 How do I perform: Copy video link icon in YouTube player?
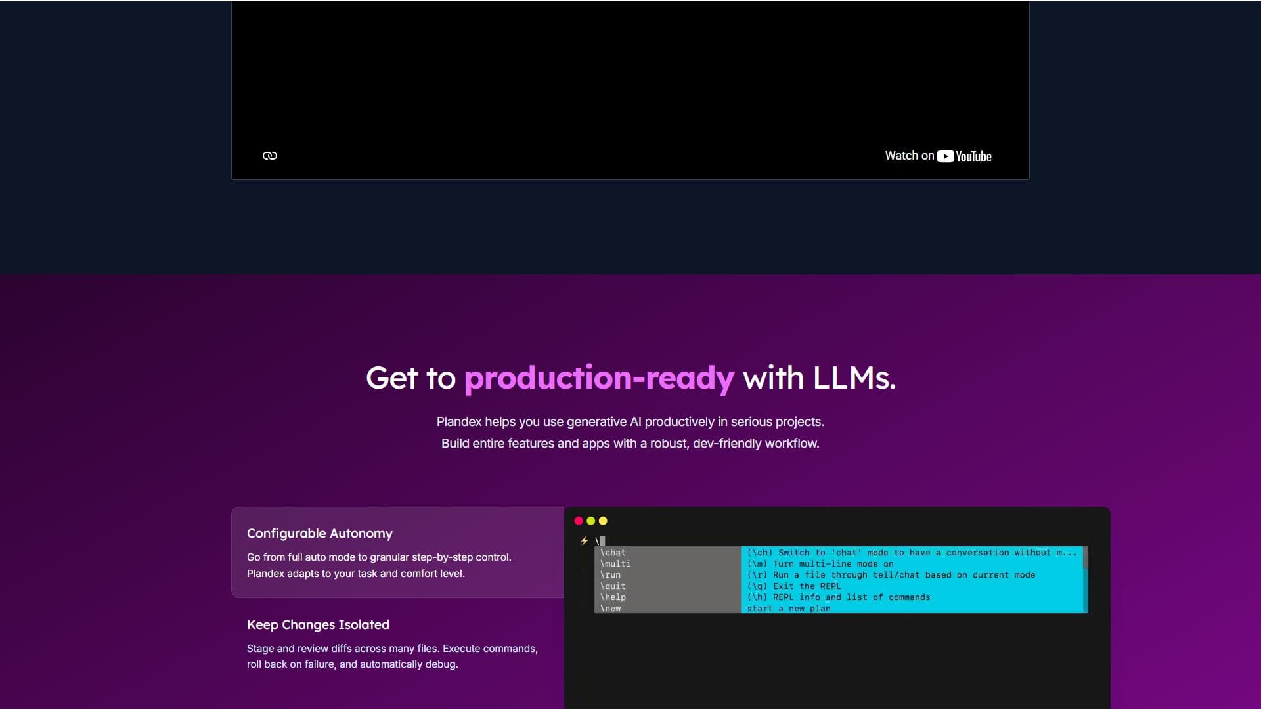tap(270, 156)
